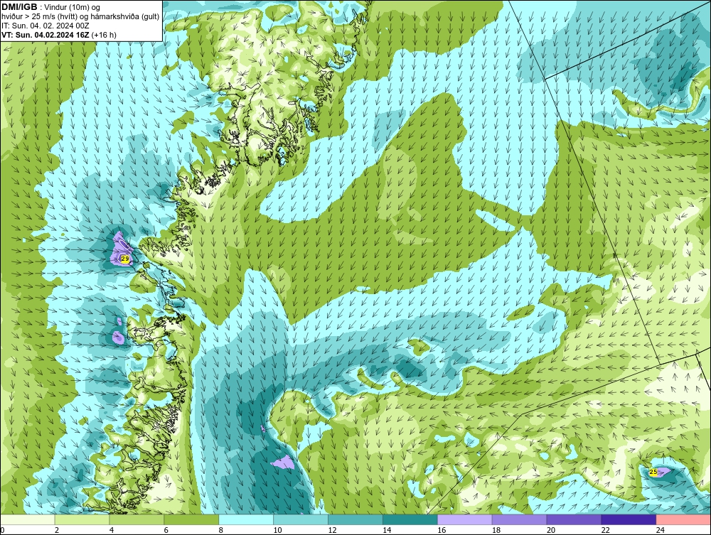Click the legend scale label '18'
Screen dimensions: 711x535
click(x=496, y=530)
